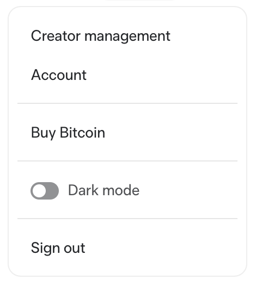Click the word Bitcoin in the menu
This screenshot has height=286, width=256.
pyautogui.click(x=82, y=132)
